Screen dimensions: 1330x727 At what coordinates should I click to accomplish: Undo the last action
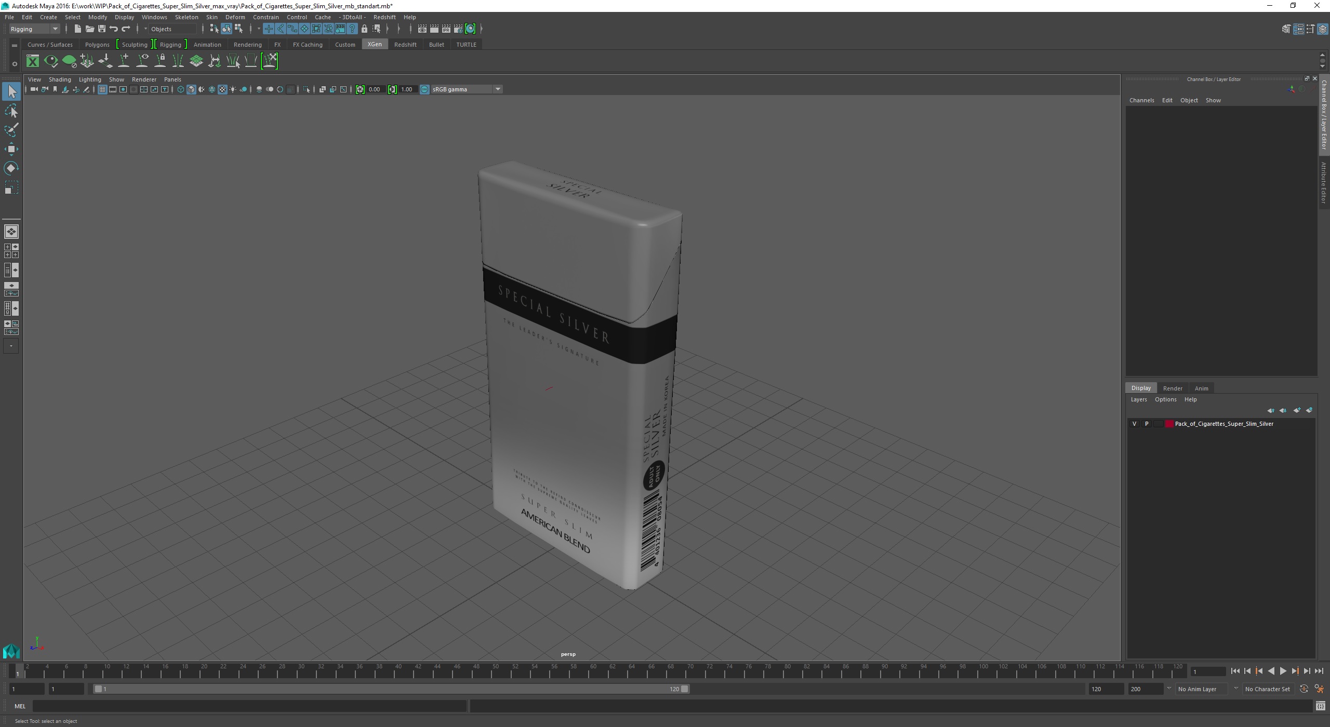click(x=114, y=29)
